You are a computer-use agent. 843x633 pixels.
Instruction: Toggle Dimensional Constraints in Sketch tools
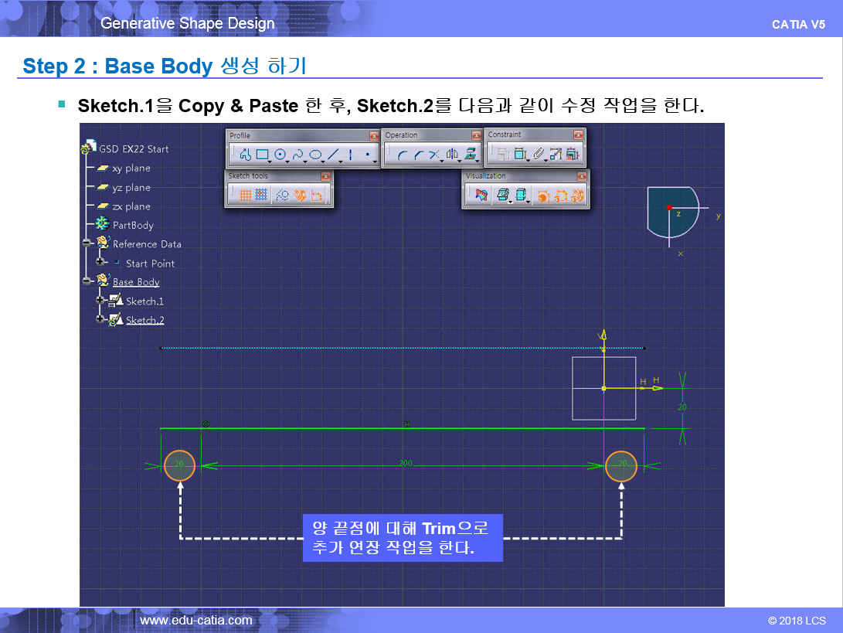click(x=317, y=196)
